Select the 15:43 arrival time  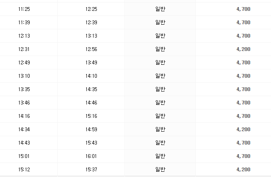(91, 142)
